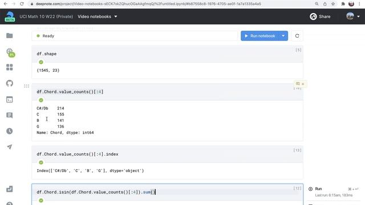365x205 pixels.
Task: Open the History clock icon
Action: point(10,131)
